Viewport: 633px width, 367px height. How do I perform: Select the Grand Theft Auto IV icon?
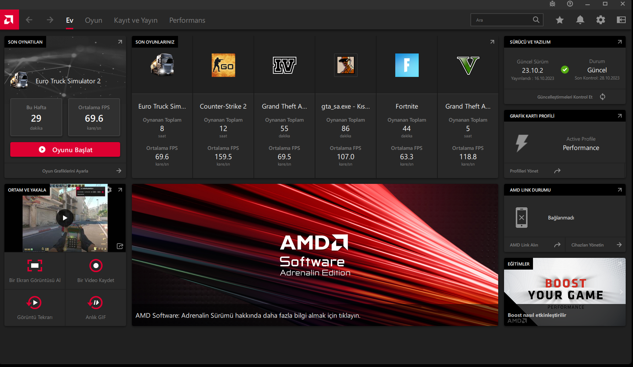click(284, 65)
